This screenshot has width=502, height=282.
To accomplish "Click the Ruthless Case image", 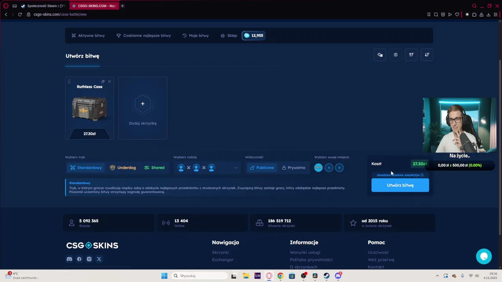I will [x=89, y=108].
